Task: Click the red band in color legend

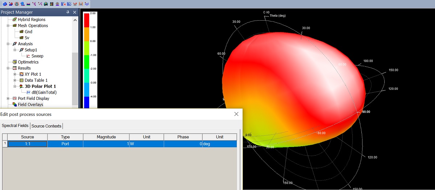Action: pyautogui.click(x=86, y=20)
